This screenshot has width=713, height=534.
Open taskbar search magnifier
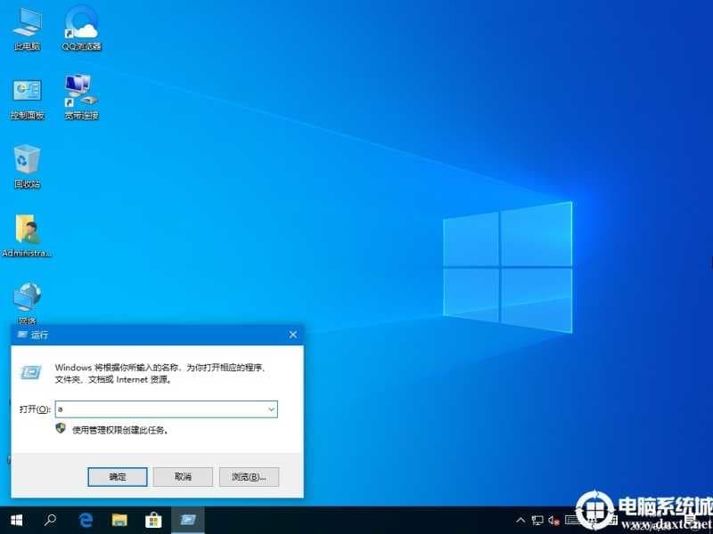(x=50, y=520)
